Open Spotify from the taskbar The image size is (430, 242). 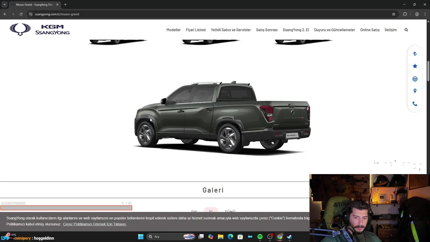point(260,237)
